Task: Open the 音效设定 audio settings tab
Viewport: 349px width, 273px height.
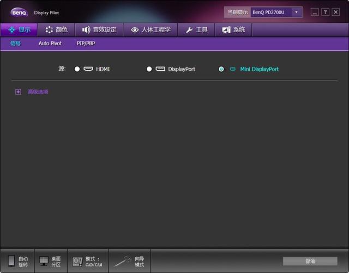Action: pos(99,29)
